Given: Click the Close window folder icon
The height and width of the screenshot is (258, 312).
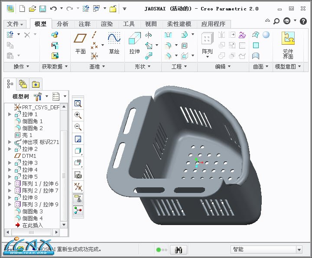Looking at the screenshot, I should (x=113, y=9).
